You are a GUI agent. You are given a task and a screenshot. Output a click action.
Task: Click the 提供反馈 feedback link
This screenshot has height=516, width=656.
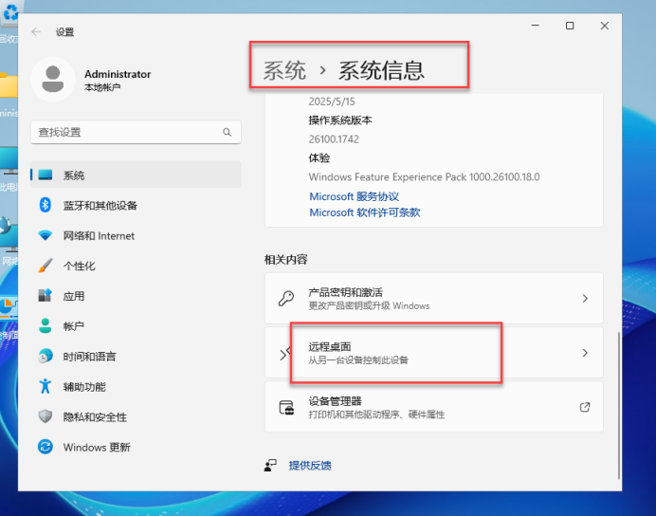pos(310,466)
